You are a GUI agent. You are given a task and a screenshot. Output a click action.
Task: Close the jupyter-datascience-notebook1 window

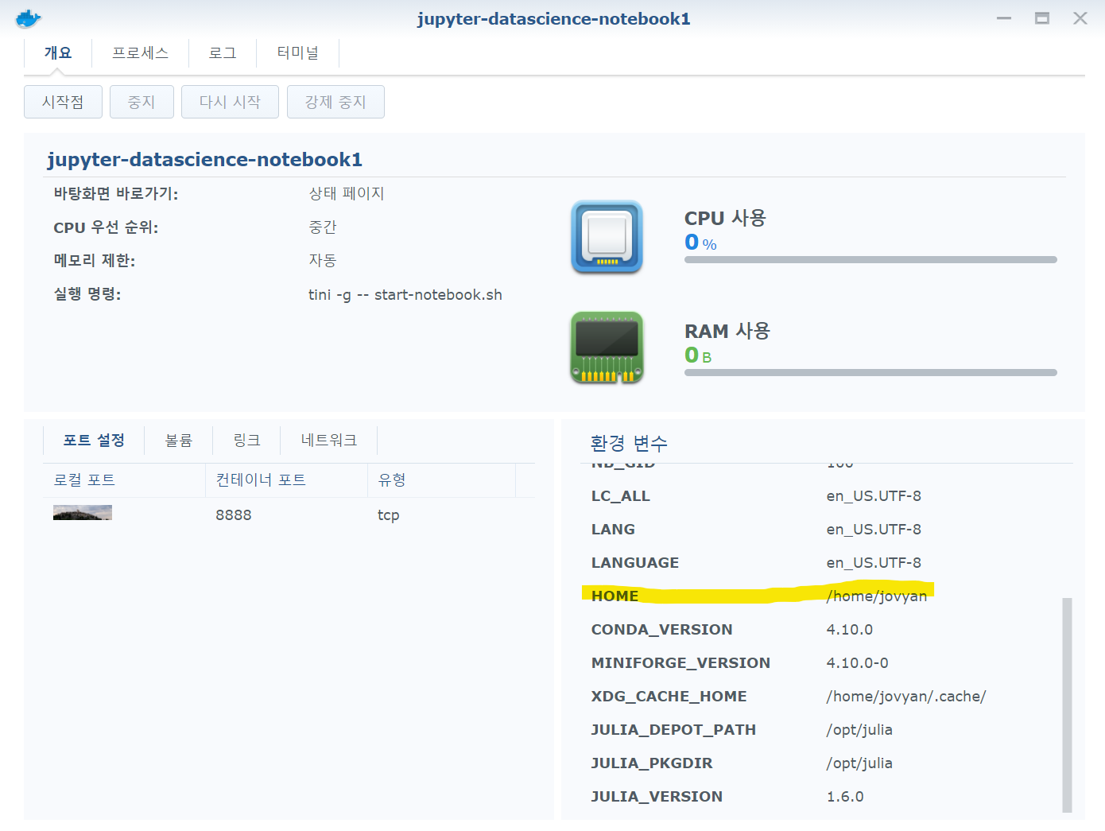click(x=1080, y=18)
